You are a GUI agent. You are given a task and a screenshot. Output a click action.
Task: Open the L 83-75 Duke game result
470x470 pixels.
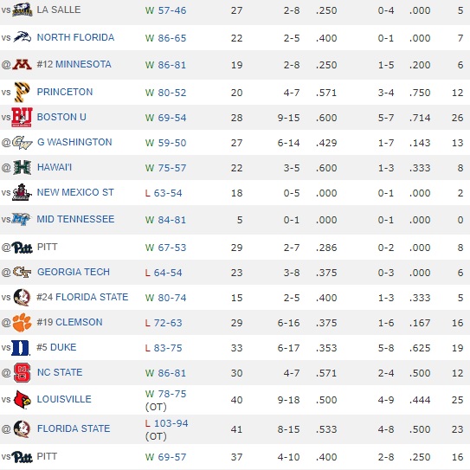point(164,348)
